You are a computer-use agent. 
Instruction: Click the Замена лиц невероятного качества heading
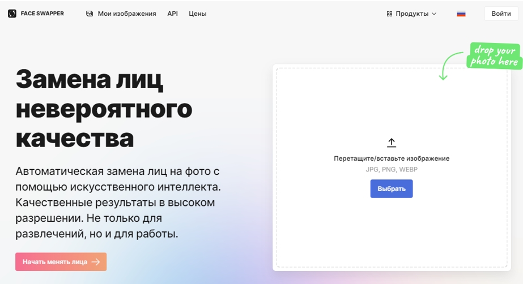104,109
